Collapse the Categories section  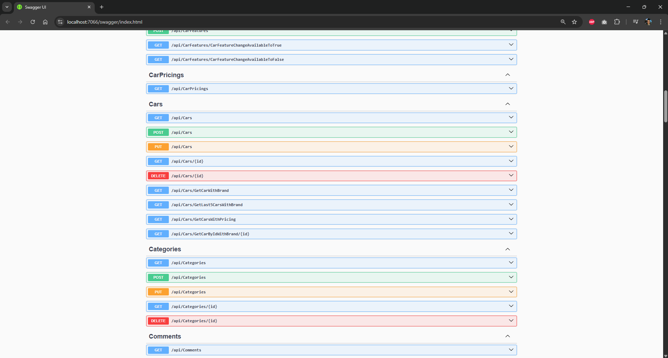click(508, 249)
